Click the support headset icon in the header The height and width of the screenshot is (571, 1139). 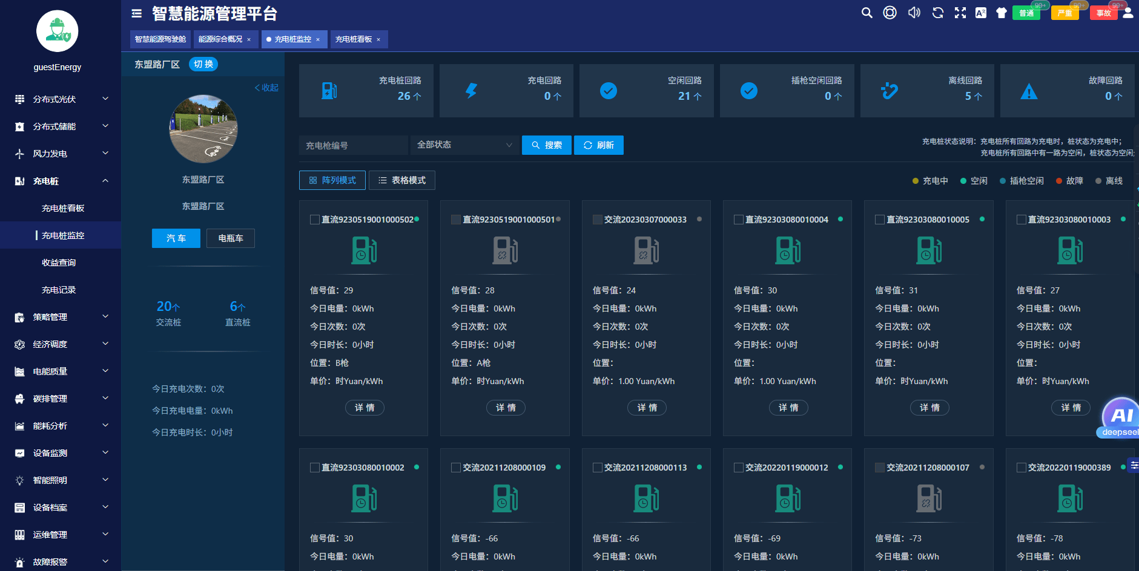pyautogui.click(x=890, y=13)
